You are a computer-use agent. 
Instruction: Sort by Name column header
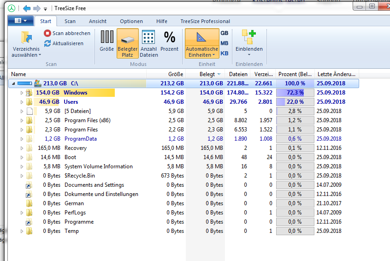click(x=77, y=74)
